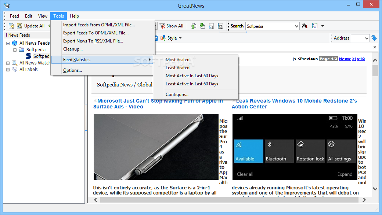The height and width of the screenshot is (215, 382).
Task: Click the GreatNews app icon in title bar
Action: point(7,5)
